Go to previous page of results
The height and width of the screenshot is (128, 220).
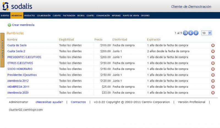coord(191,33)
